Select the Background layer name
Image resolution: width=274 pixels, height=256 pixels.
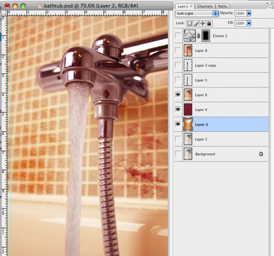click(x=205, y=154)
